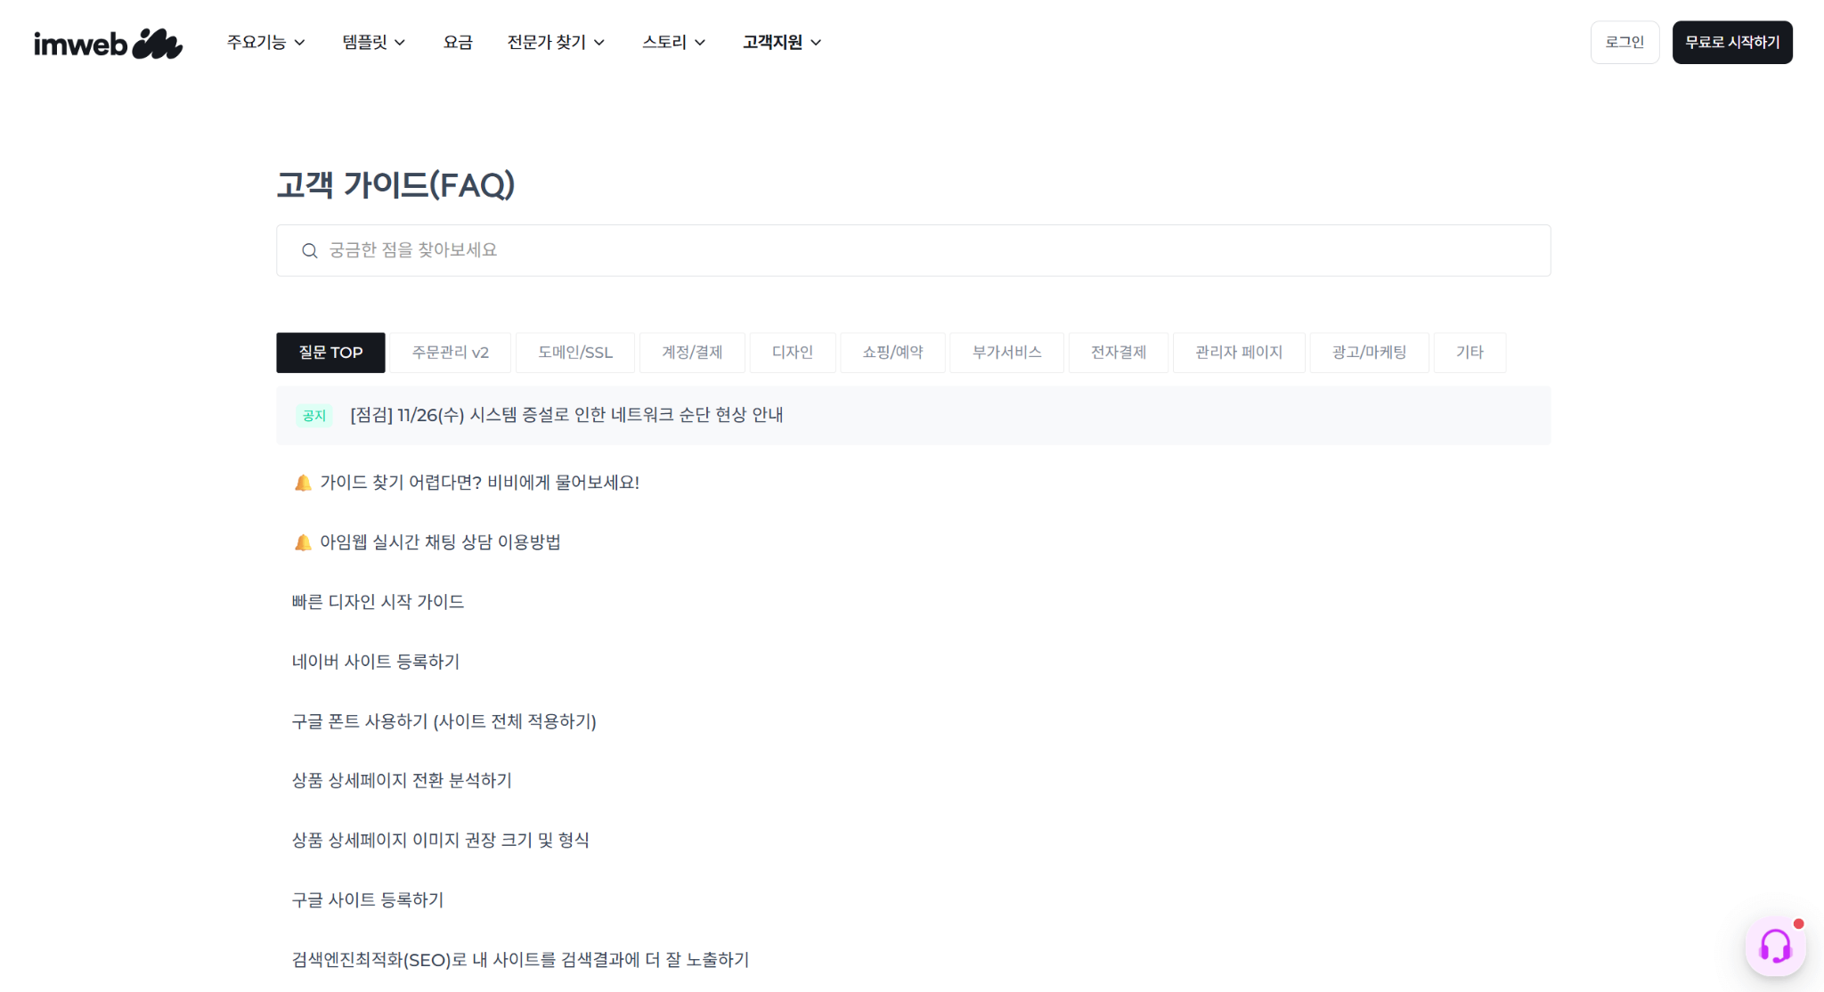
Task: Click the 무료로 시작하기 button
Action: (x=1731, y=42)
